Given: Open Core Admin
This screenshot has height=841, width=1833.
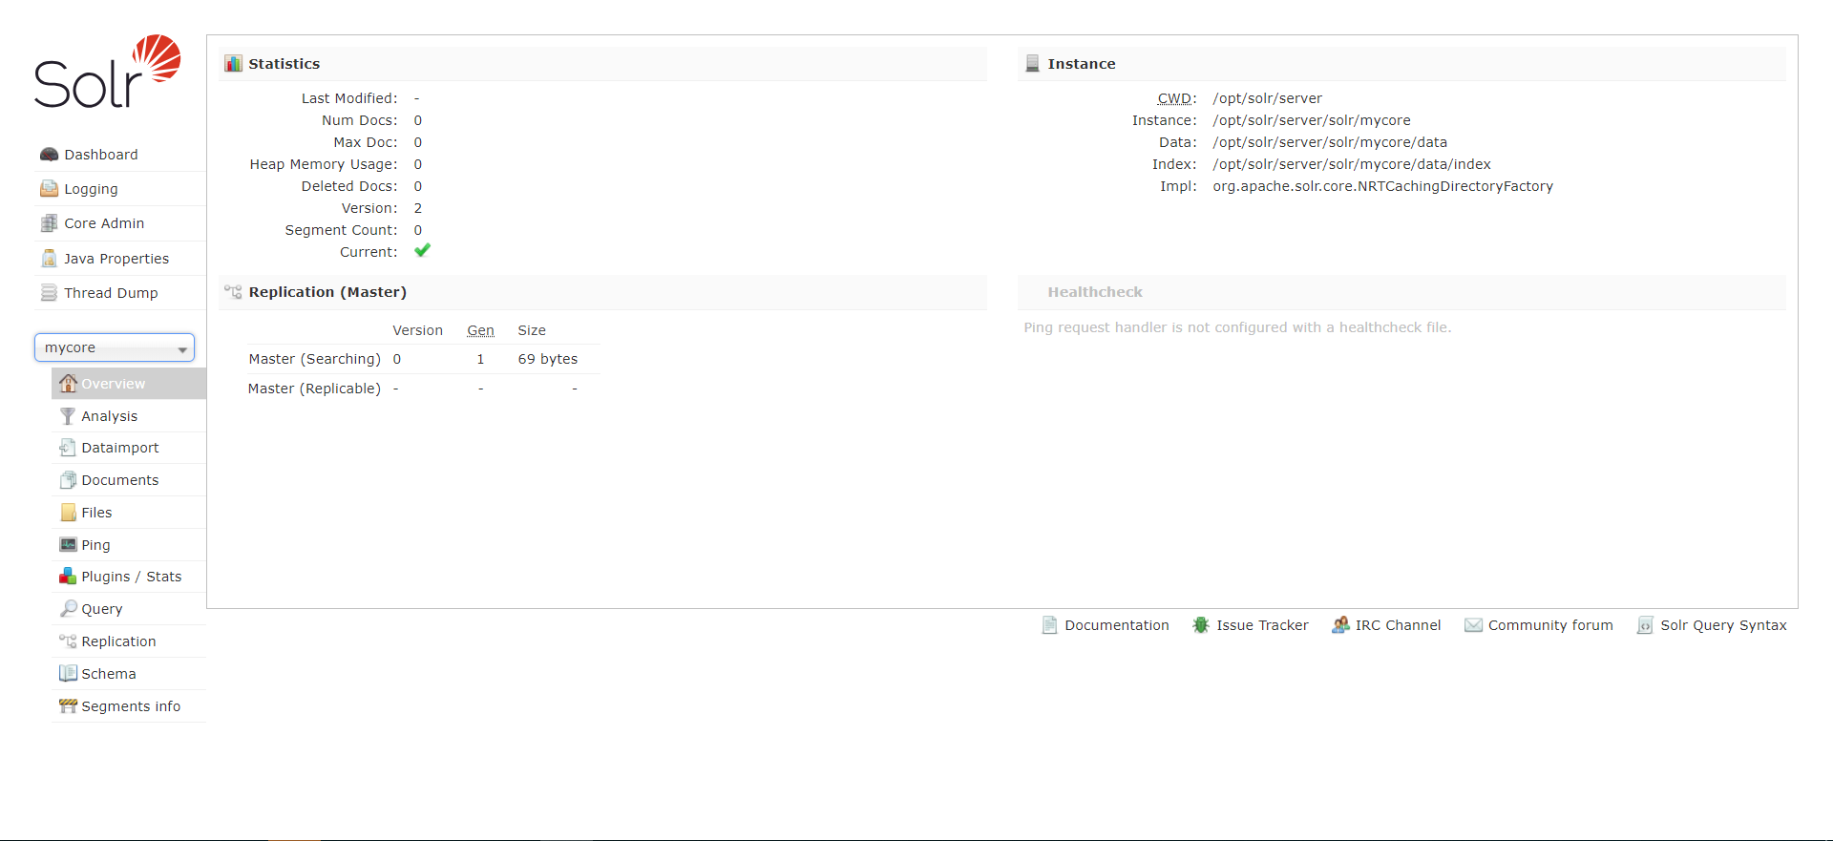Looking at the screenshot, I should [x=104, y=223].
